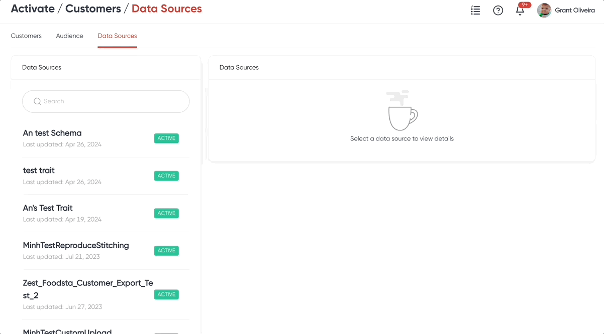The image size is (604, 334).
Task: Click Grant Oliveira user name
Action: pos(575,10)
